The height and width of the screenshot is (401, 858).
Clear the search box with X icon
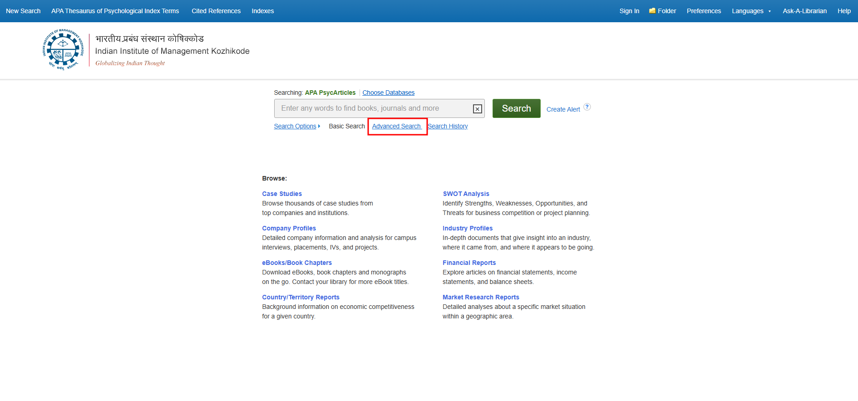click(x=477, y=109)
